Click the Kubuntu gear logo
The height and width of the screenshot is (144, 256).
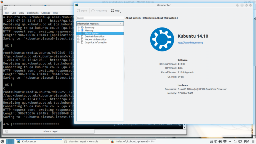pos(162,39)
